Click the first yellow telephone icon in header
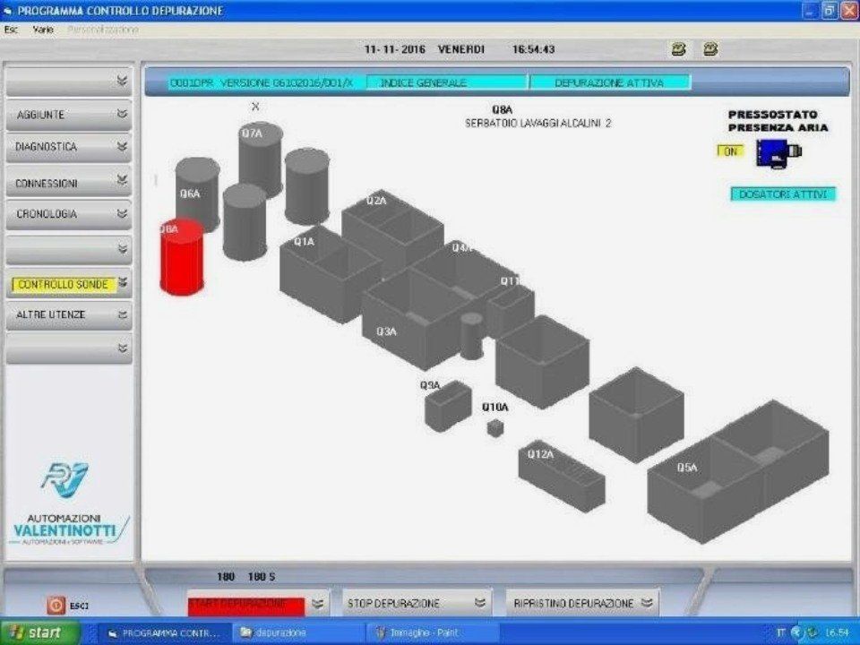 pyautogui.click(x=678, y=49)
